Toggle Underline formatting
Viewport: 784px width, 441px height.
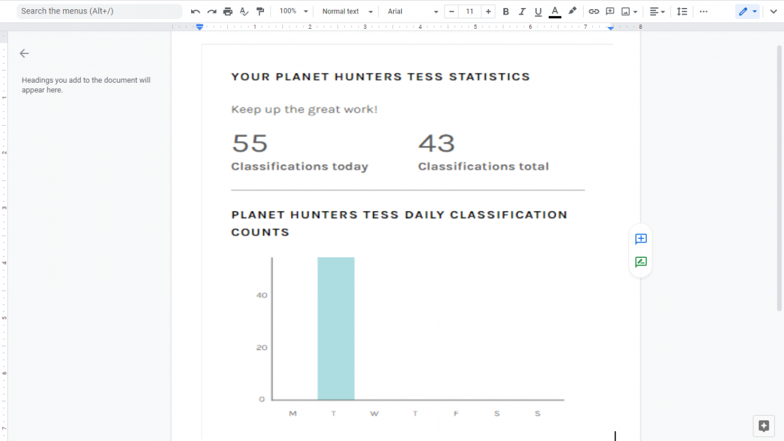tap(538, 11)
